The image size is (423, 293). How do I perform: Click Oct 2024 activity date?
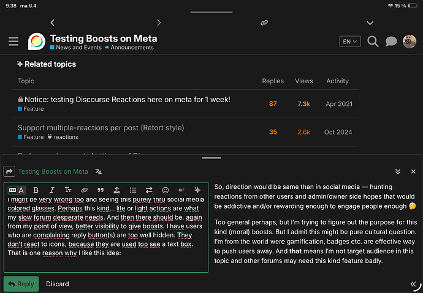coord(338,132)
